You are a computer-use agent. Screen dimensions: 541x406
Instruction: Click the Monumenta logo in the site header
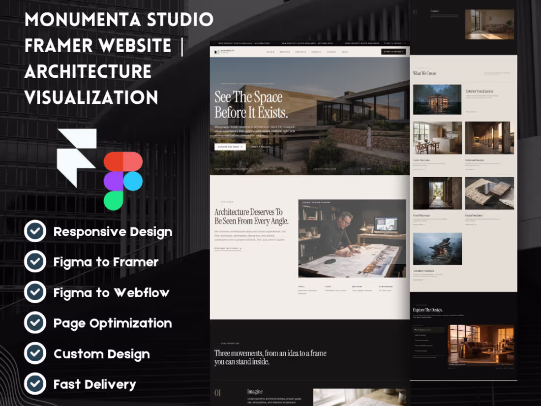pos(224,52)
